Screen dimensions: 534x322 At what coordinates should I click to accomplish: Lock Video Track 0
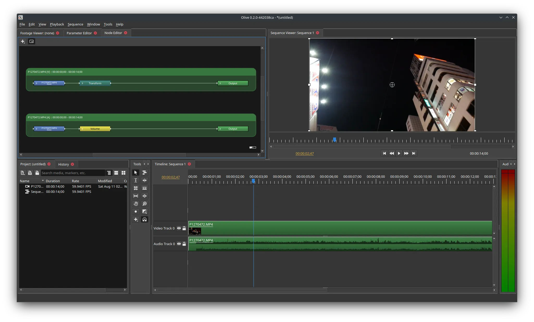[x=184, y=228]
